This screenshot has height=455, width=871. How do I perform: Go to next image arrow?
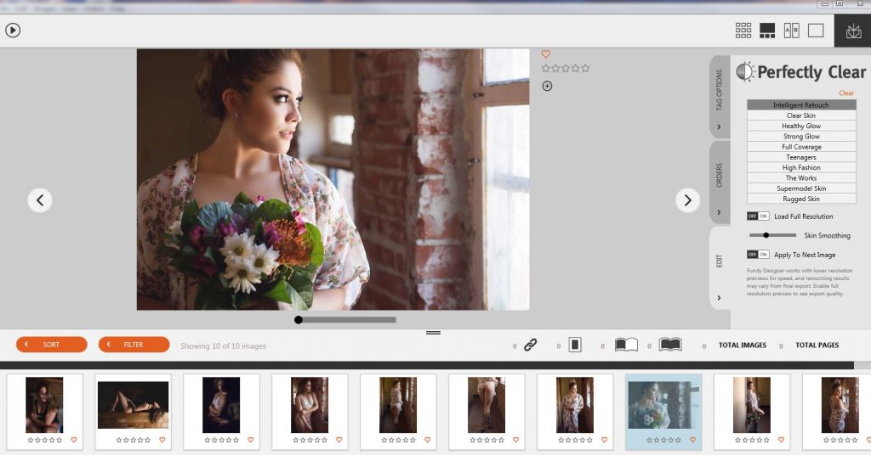[687, 200]
